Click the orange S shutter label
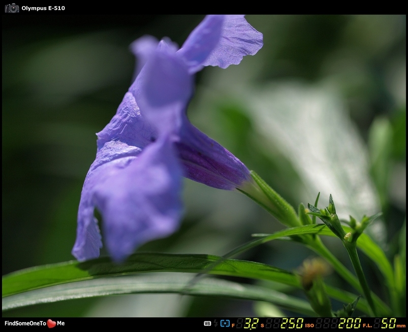 coord(262,325)
